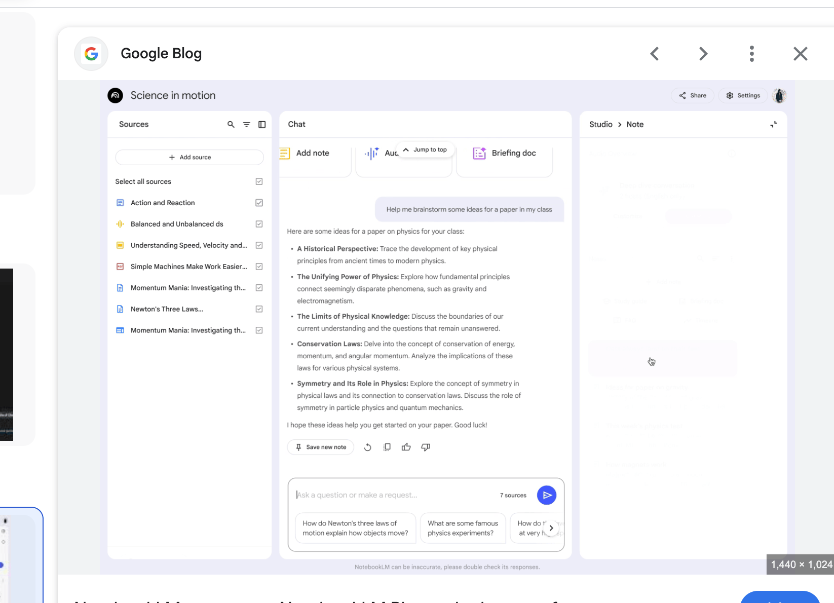The image size is (834, 603).
Task: Open the three-dot more options menu
Action: 751,54
